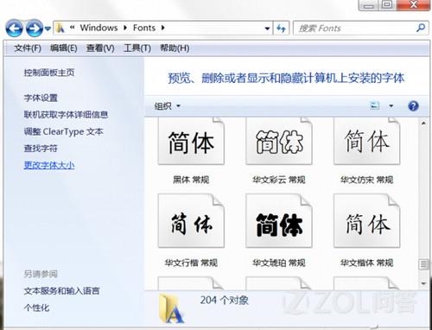Image resolution: width=432 pixels, height=330 pixels.
Task: Expand arrow after Fonts breadcrumb
Action: (163, 28)
